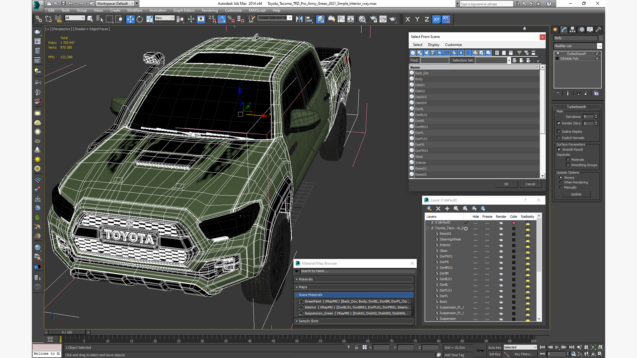The width and height of the screenshot is (637, 358).
Task: Click OK in Select From Scene
Action: pos(506,184)
